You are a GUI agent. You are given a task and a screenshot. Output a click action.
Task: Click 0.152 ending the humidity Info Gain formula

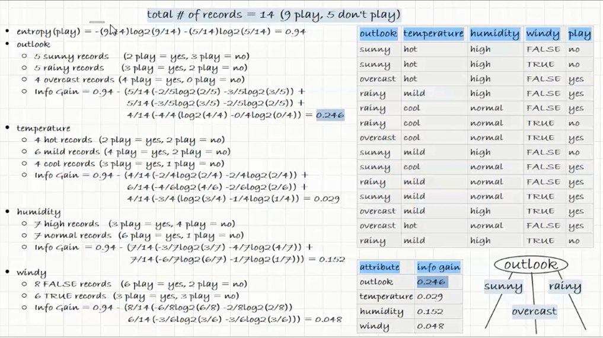click(332, 259)
